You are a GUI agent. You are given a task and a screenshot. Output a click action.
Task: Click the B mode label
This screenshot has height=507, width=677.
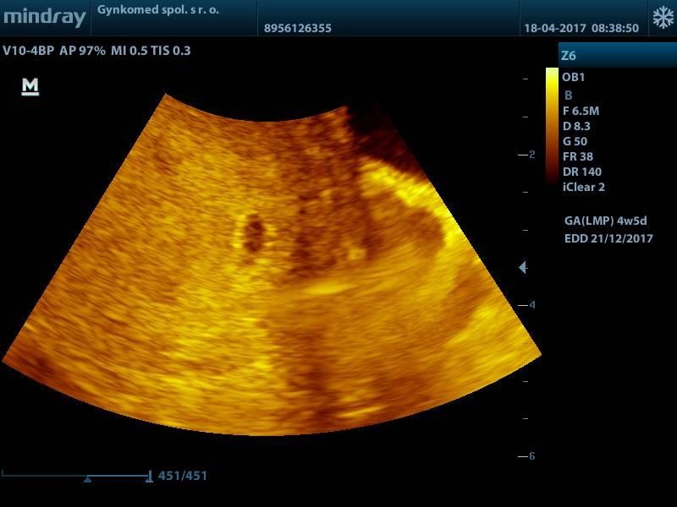coord(568,95)
